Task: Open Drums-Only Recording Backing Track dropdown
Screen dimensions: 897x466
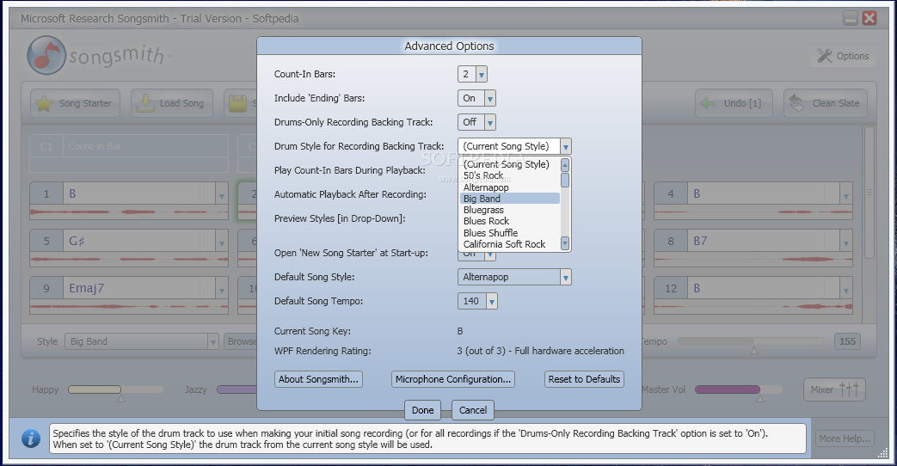Action: pyautogui.click(x=490, y=122)
